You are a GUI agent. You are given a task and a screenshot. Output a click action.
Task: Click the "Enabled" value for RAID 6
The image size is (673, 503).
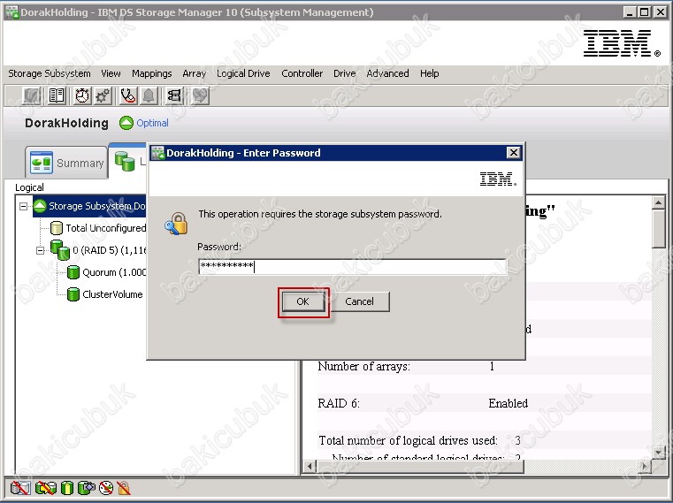click(x=509, y=403)
